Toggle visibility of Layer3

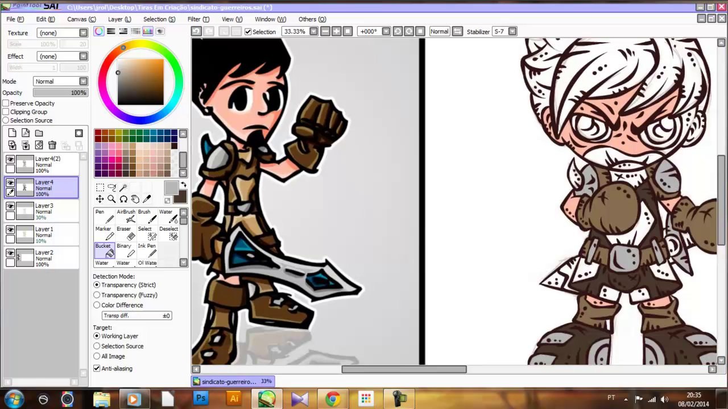click(10, 207)
